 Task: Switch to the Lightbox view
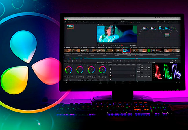[178, 21]
